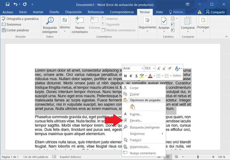The height and width of the screenshot is (160, 230).
Task: Toggle italic (K) in mini toolbar
Action: pos(131,76)
